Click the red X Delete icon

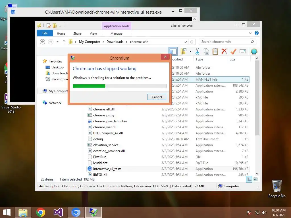(224, 51)
